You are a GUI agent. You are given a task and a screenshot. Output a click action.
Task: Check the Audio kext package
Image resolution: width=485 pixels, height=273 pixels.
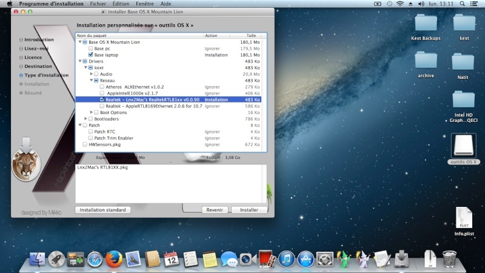[x=96, y=74]
